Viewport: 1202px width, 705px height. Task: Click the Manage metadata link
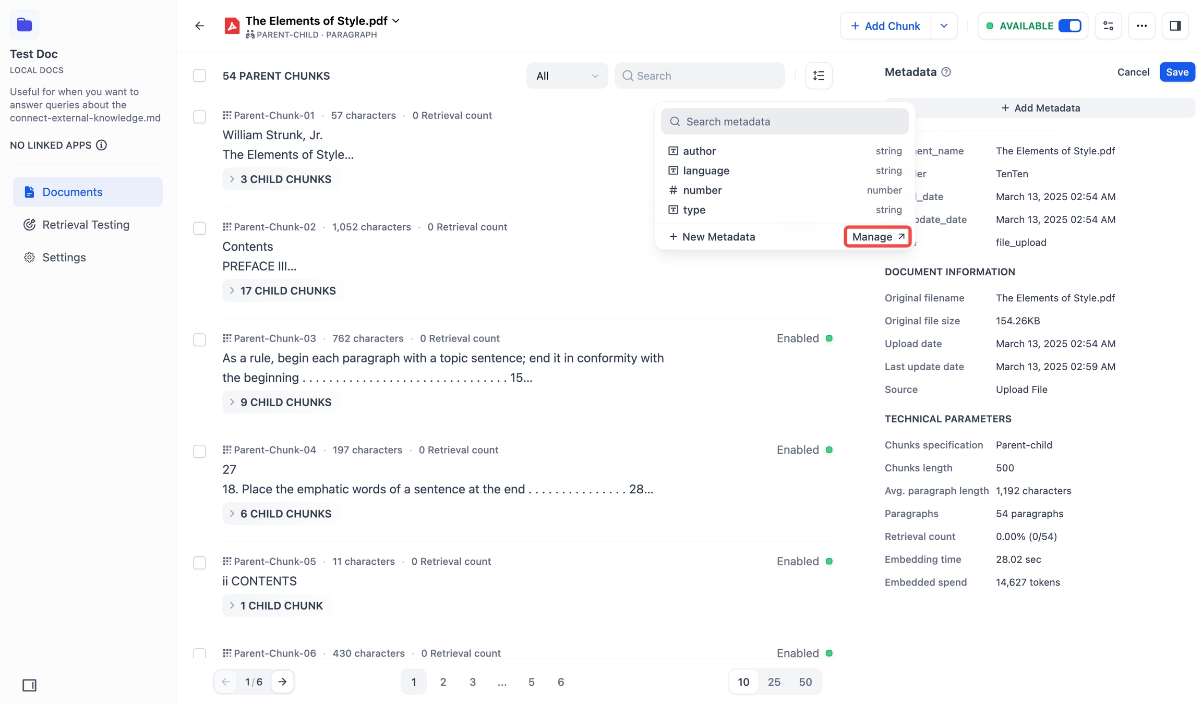click(x=878, y=237)
